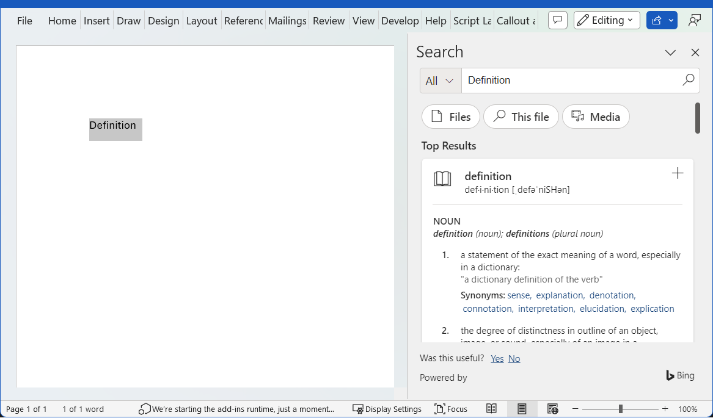Switch to Web Layout view

(x=552, y=409)
